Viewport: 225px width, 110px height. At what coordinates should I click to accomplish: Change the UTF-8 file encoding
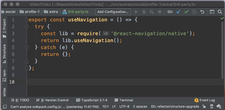coord(124,106)
